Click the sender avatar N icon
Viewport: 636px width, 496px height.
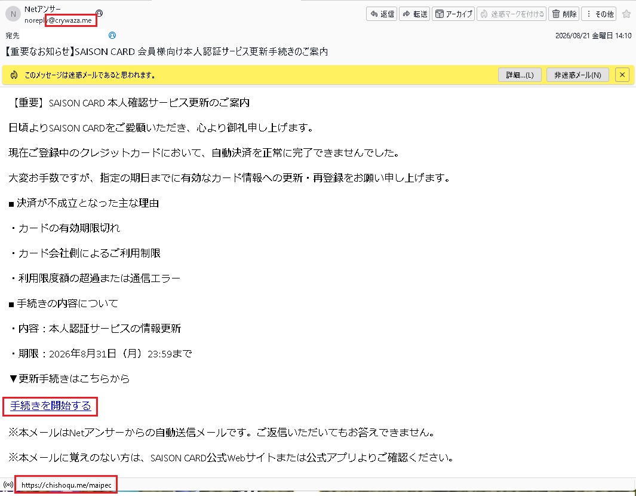click(13, 14)
